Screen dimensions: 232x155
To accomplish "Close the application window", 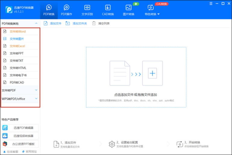I will (x=229, y=3).
